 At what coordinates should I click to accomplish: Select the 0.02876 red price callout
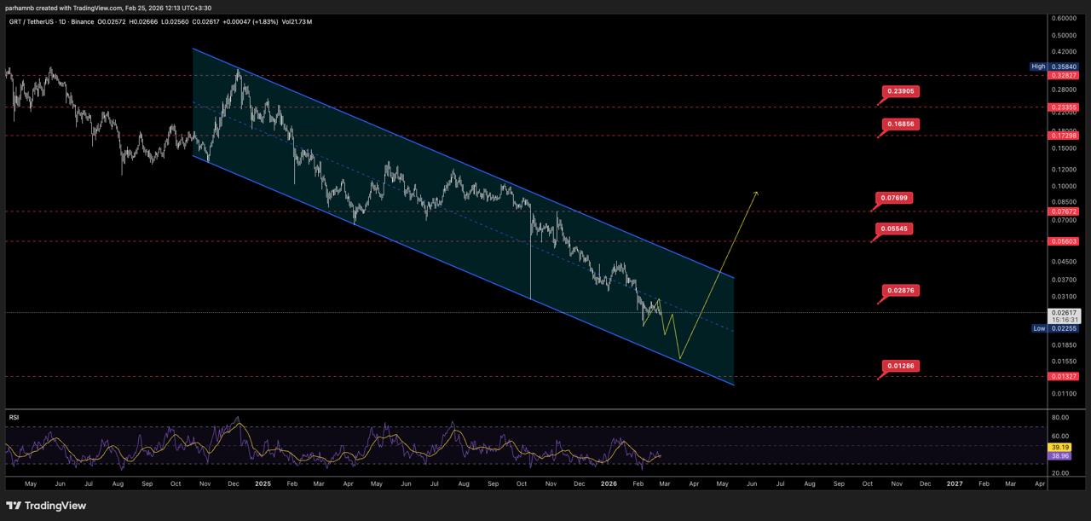point(902,292)
